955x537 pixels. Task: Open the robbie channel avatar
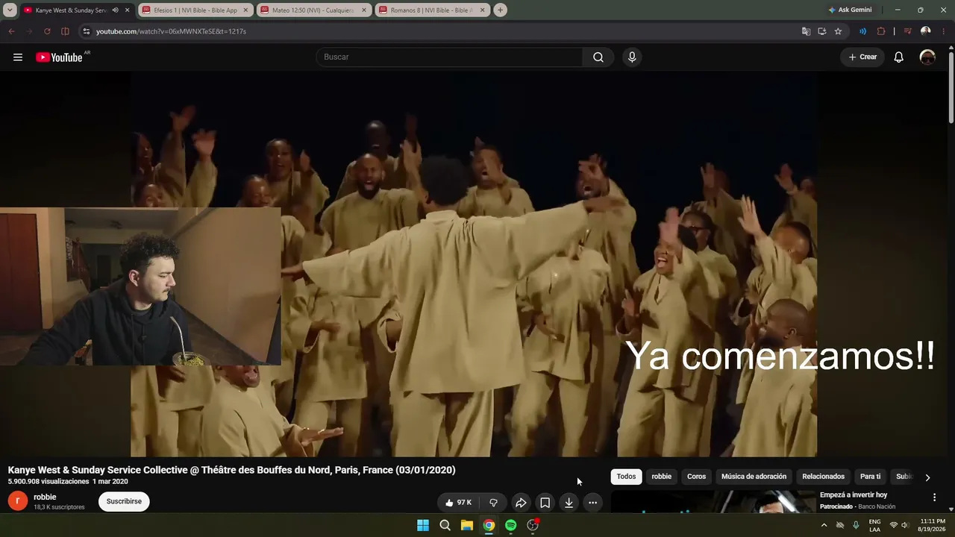(18, 501)
